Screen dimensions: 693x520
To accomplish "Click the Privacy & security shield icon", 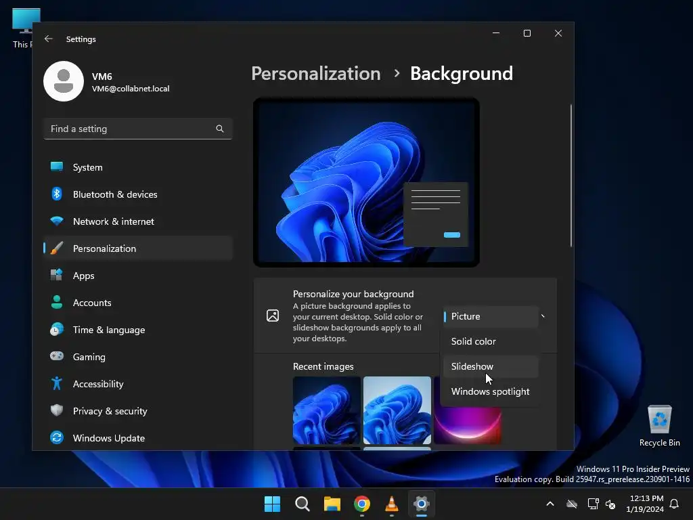I will click(57, 410).
